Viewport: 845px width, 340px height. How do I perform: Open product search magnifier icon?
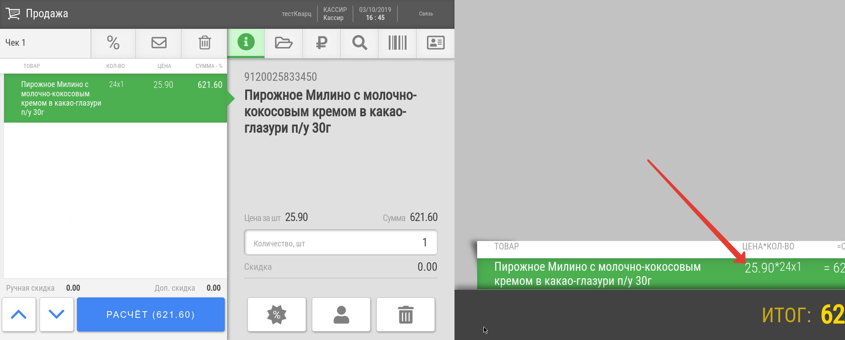pos(359,43)
